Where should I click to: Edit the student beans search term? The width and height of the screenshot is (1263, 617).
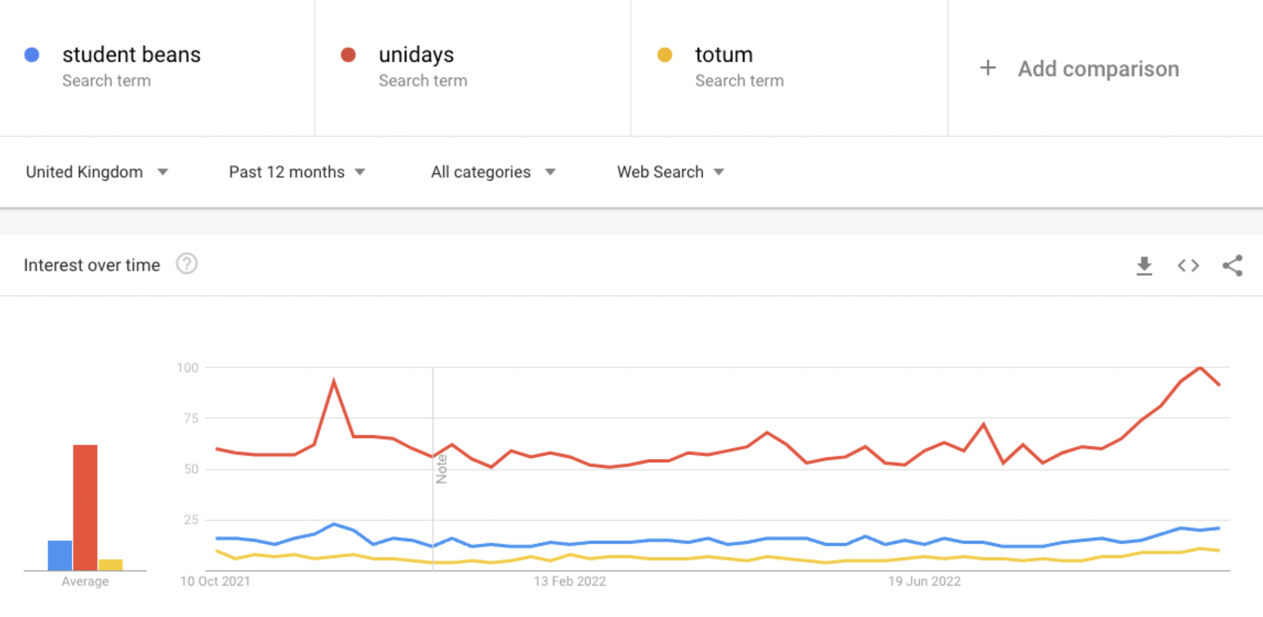[x=131, y=55]
